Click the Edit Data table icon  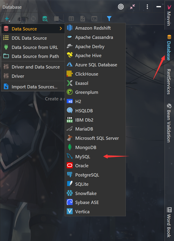click(x=71, y=19)
